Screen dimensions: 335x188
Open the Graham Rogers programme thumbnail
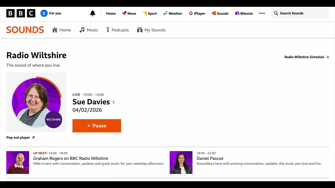[x=18, y=162]
